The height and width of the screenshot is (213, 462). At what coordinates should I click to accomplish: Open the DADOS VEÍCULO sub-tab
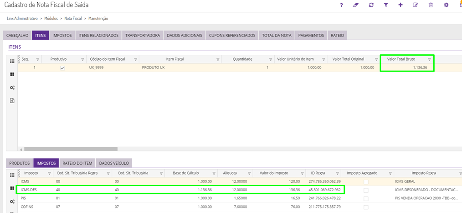coord(114,163)
